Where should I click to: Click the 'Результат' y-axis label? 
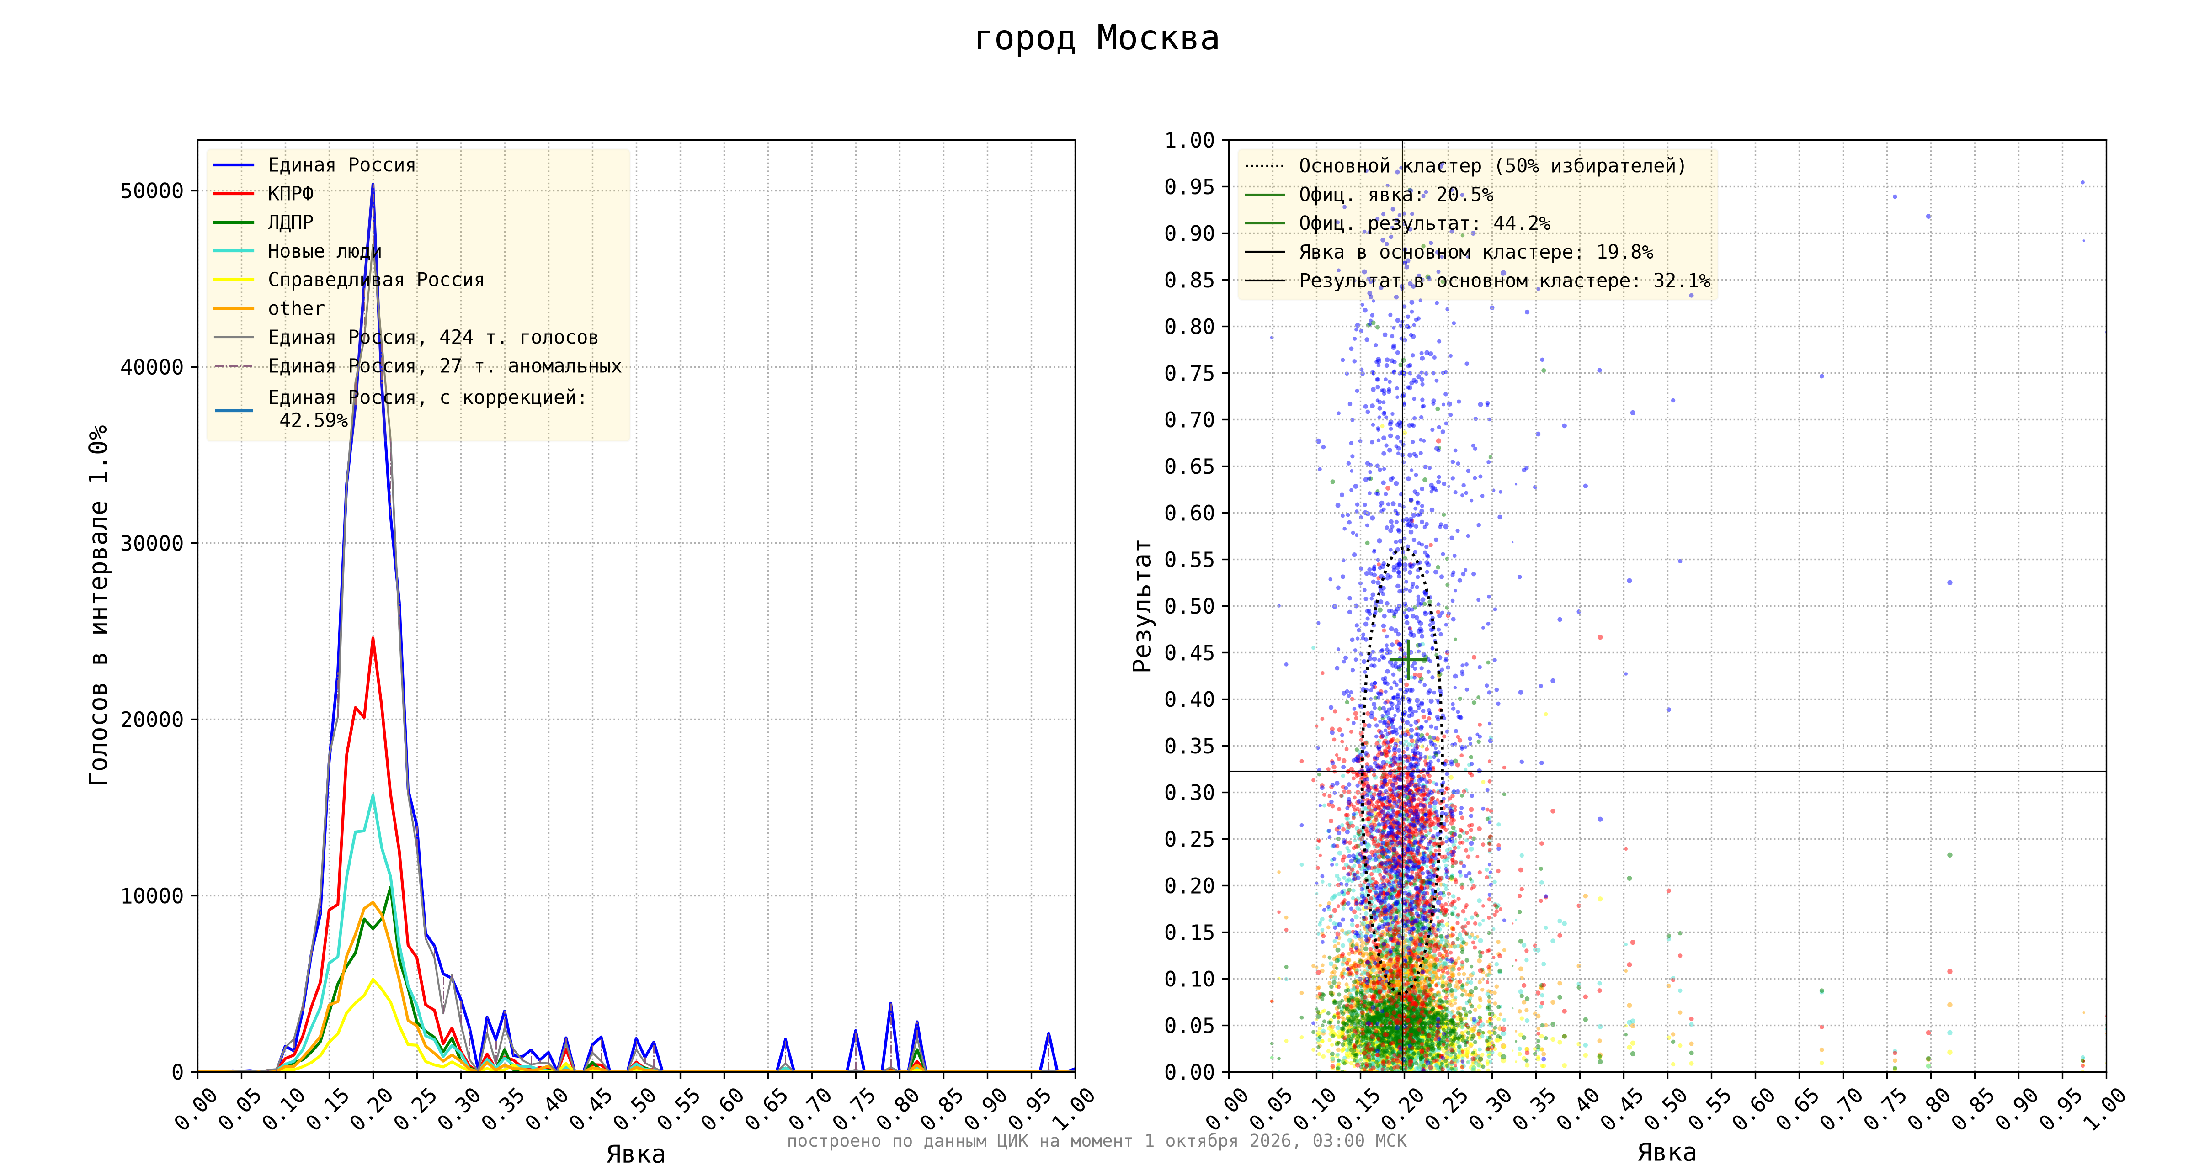click(x=1142, y=605)
